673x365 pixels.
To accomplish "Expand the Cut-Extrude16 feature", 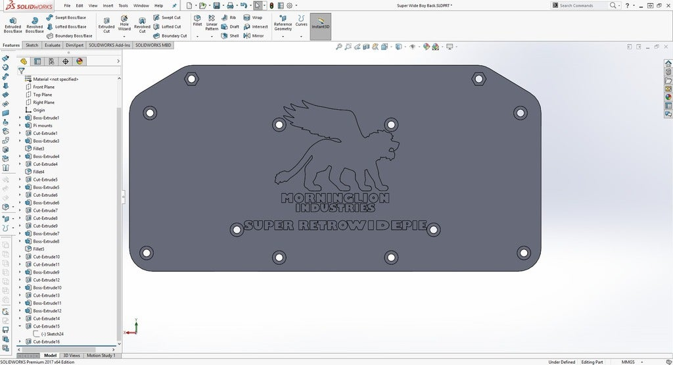I will 20,342.
